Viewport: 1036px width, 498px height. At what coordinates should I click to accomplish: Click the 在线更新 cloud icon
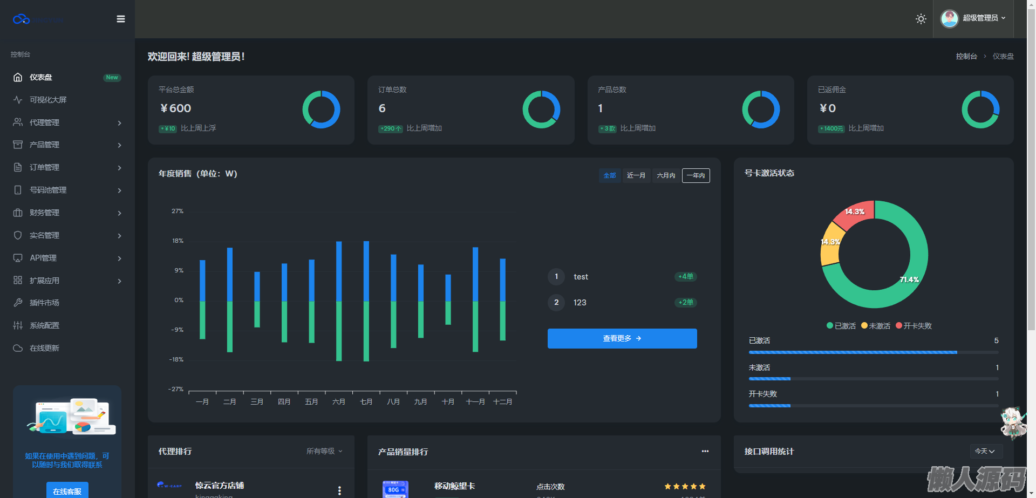[x=18, y=348]
